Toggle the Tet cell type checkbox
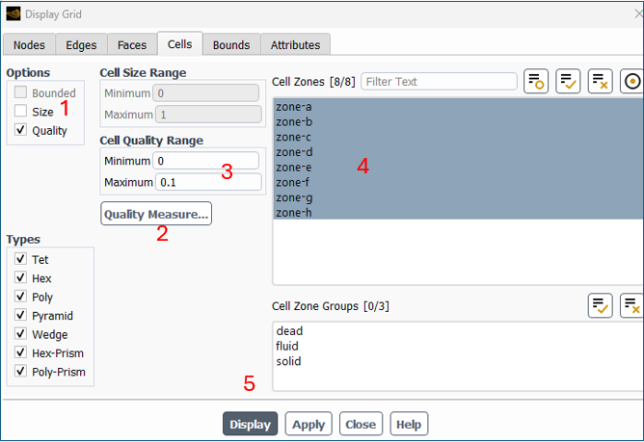The width and height of the screenshot is (644, 442). [21, 260]
